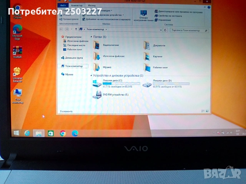Open Локален диск (D:) drive
The image size is (246, 184).
coord(166,84)
